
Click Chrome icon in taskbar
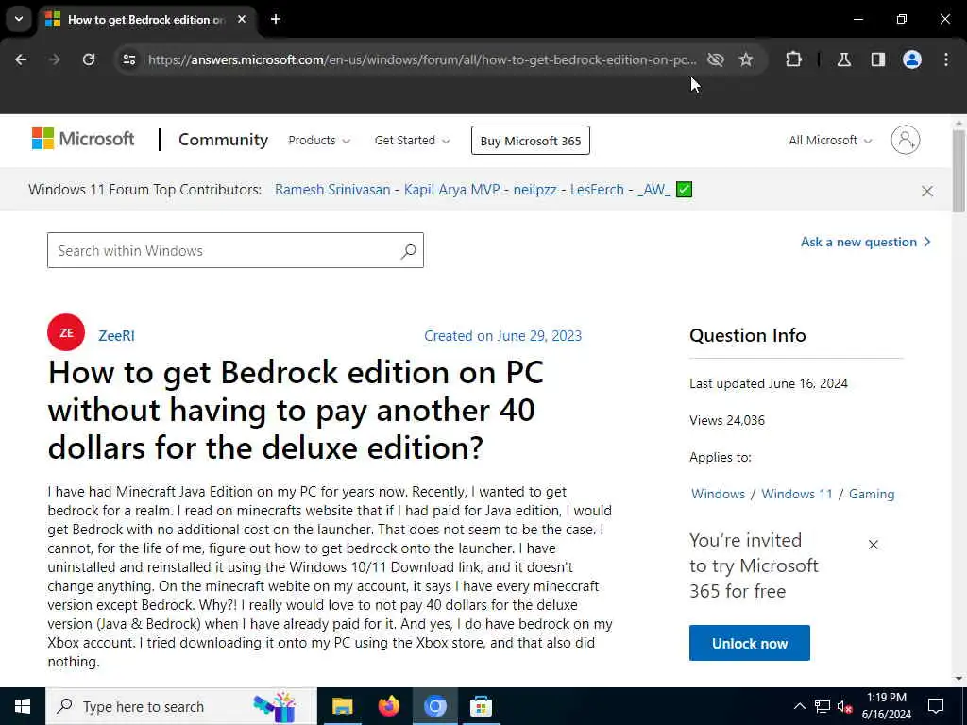pos(434,706)
